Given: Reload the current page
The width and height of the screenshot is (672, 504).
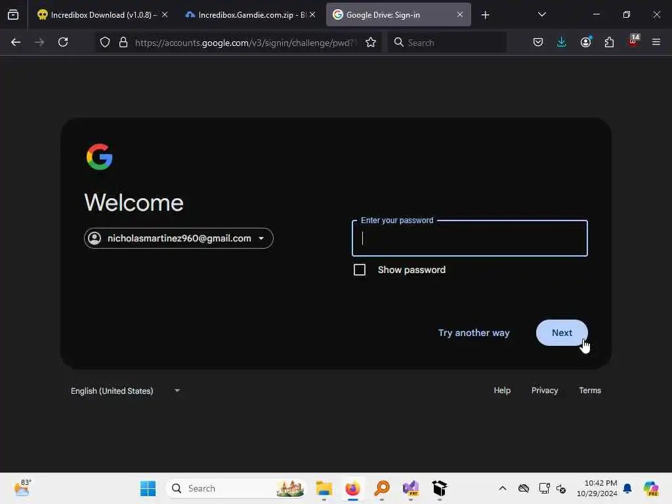Looking at the screenshot, I should pyautogui.click(x=63, y=42).
